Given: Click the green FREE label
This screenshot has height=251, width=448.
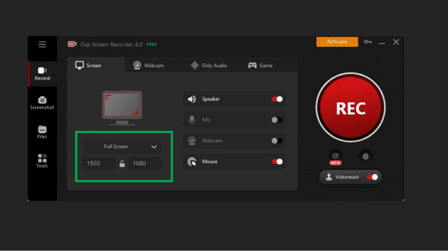Looking at the screenshot, I should click(x=151, y=45).
